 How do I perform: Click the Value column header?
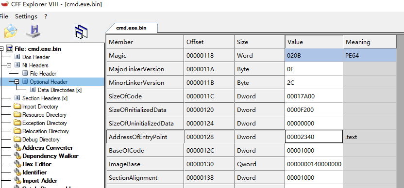tap(314, 42)
